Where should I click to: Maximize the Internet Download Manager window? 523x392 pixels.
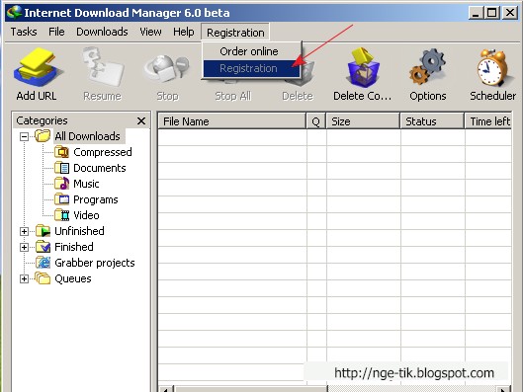491,13
